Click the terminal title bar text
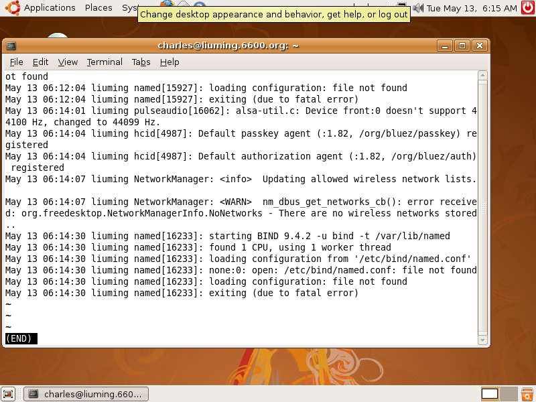 tap(228, 46)
